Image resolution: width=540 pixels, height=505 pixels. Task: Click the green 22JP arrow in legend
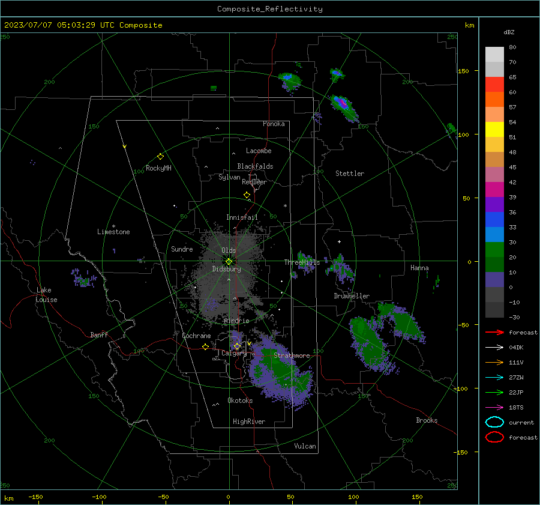pyautogui.click(x=494, y=392)
